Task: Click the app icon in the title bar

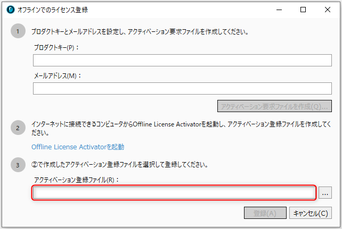Action: point(11,10)
